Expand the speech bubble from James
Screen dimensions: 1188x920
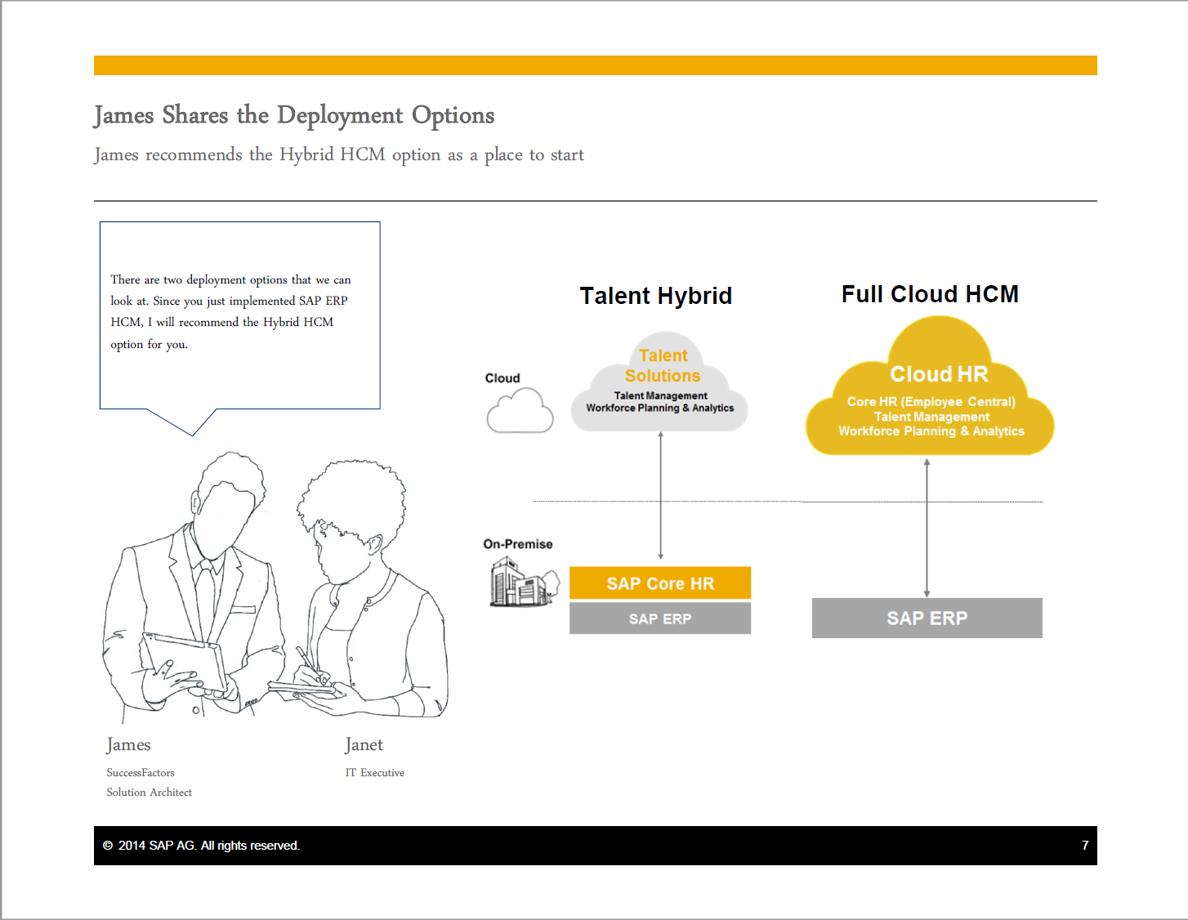coord(239,315)
